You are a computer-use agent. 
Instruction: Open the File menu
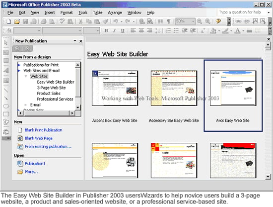click(x=10, y=12)
